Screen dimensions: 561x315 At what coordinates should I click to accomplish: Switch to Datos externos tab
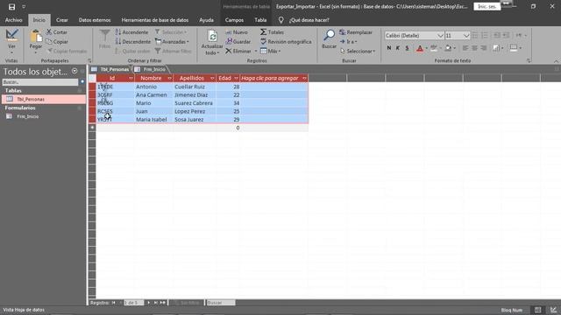(x=95, y=20)
